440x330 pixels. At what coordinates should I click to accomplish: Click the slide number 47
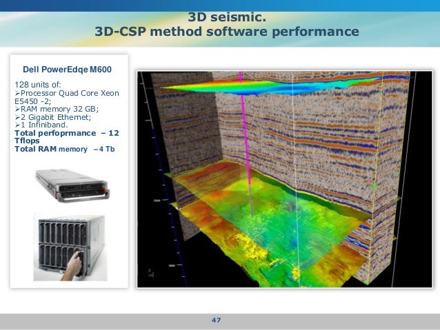click(216, 320)
